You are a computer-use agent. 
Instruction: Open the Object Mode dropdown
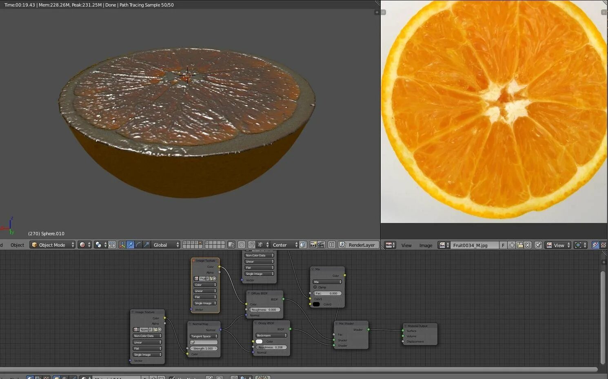click(x=53, y=245)
